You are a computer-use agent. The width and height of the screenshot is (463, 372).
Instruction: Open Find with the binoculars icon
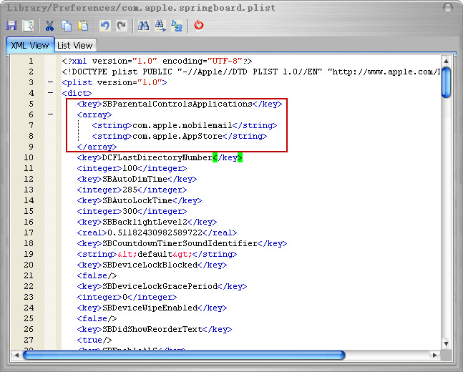coord(144,26)
